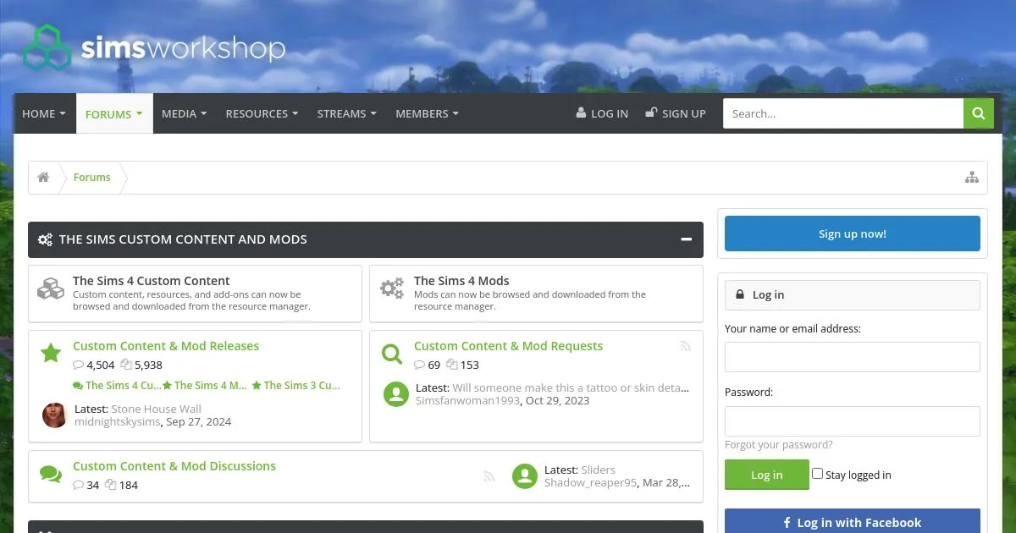The width and height of the screenshot is (1016, 533).
Task: Click Shadow_reaper95 green avatar icon
Action: pos(525,476)
